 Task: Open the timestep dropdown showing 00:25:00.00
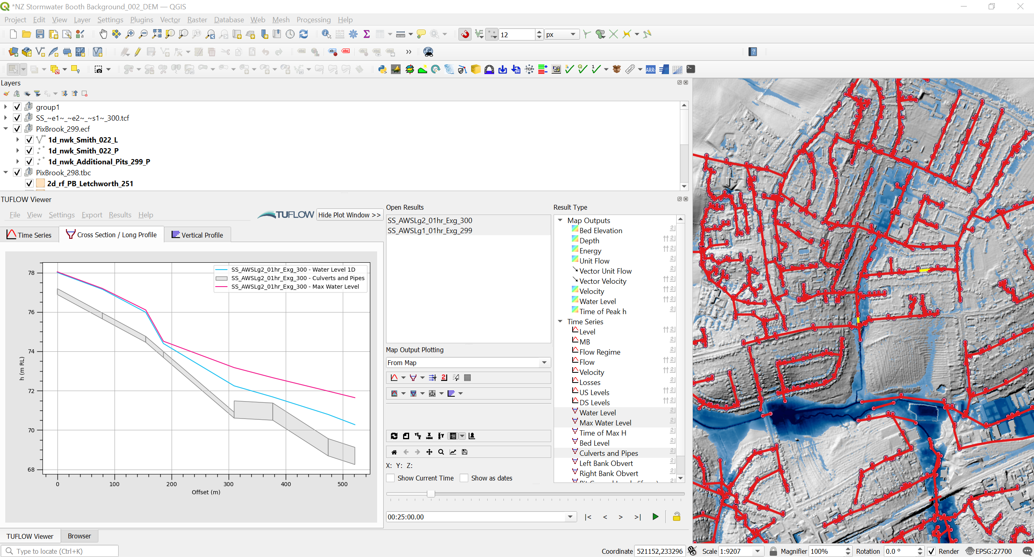(570, 517)
